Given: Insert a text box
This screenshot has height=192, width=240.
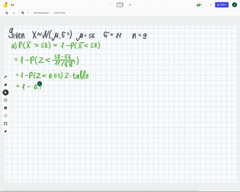Looking at the screenshot, I should point(5,123).
